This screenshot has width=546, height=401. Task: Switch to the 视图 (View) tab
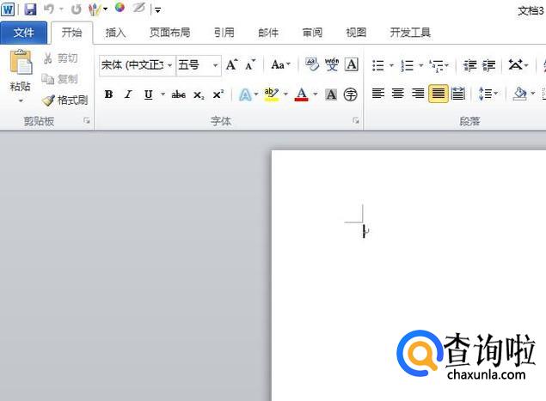(356, 33)
